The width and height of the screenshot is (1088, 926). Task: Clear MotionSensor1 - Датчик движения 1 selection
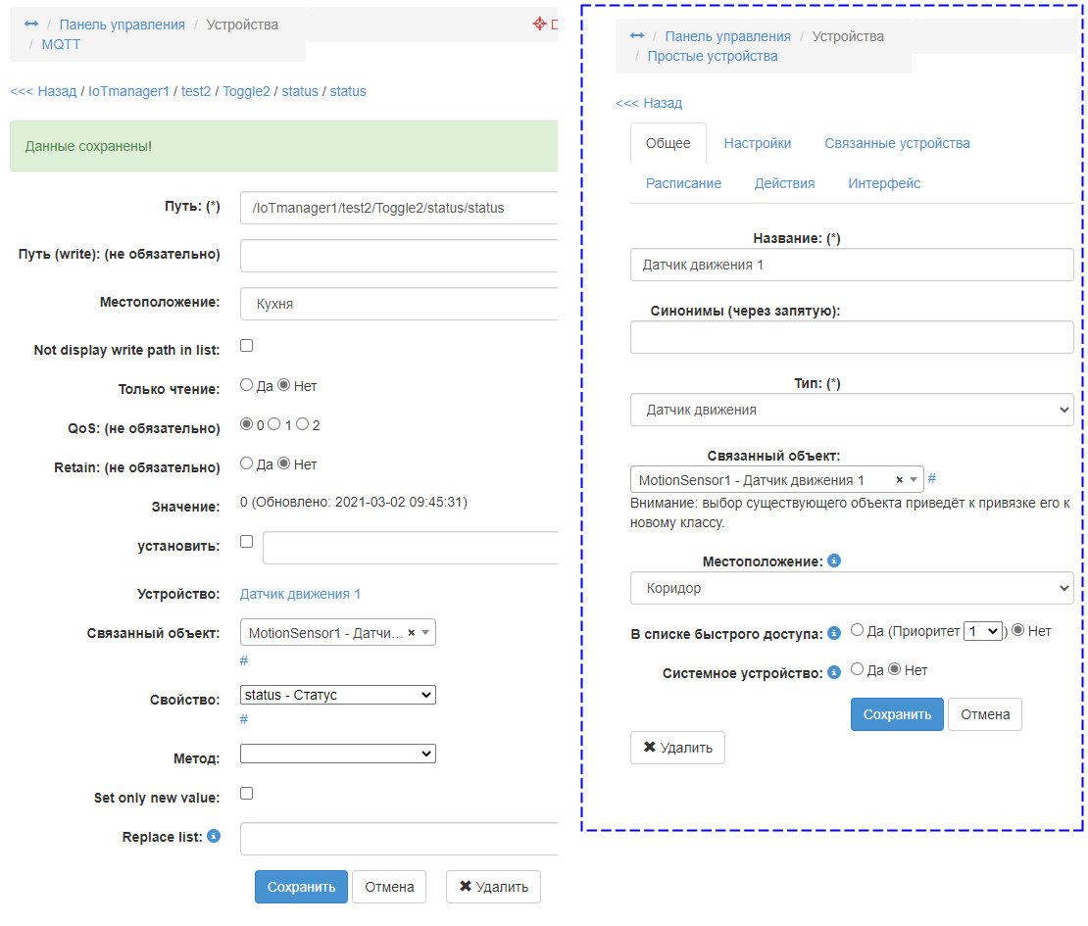click(x=899, y=479)
